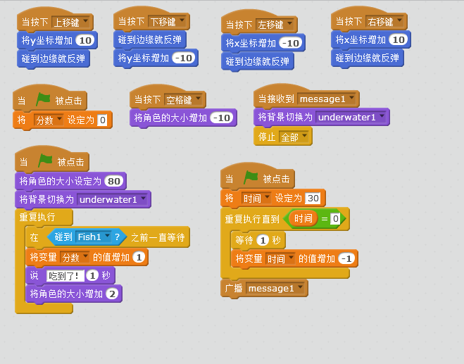This screenshot has width=464, height=364.
Task: Click the 10 value in 上移键 script
Action: pos(85,40)
